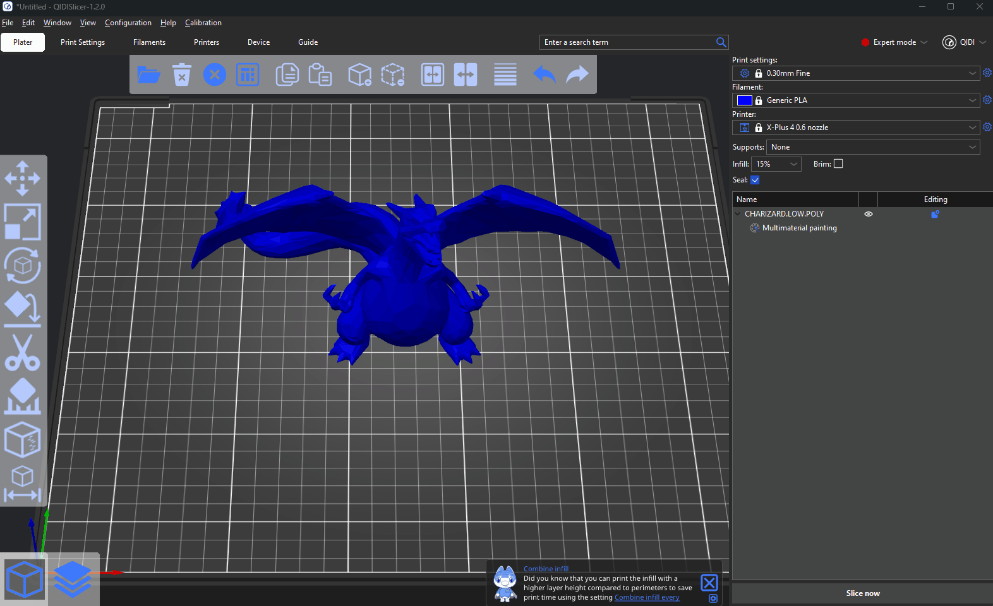This screenshot has width=993, height=606.
Task: Choose the Cut scissors tool
Action: click(x=23, y=352)
